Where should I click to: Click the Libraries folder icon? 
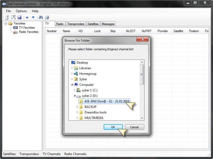76,68
